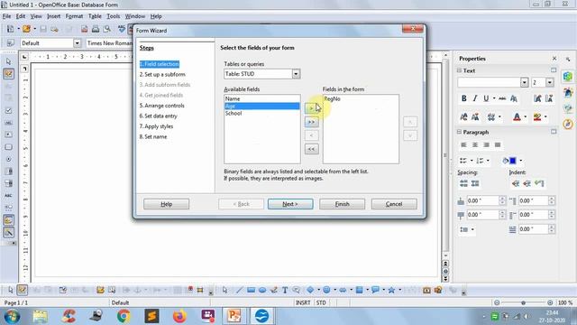Click the bullets list icon in sidebar
Image resolution: width=577 pixels, height=325 pixels.
pyautogui.click(x=463, y=161)
